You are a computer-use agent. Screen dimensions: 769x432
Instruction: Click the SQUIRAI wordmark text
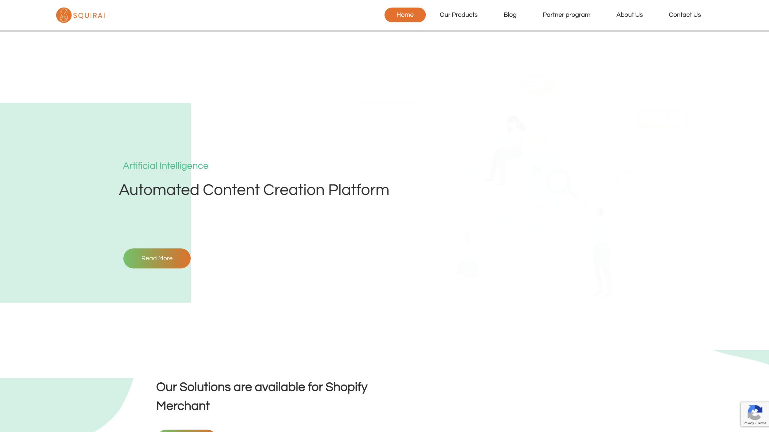coord(89,15)
